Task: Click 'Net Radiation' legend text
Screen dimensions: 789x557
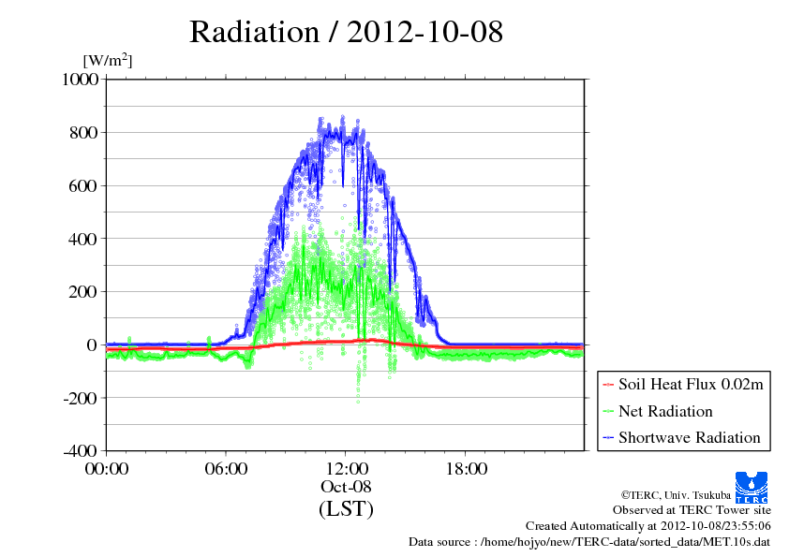Action: tap(665, 411)
